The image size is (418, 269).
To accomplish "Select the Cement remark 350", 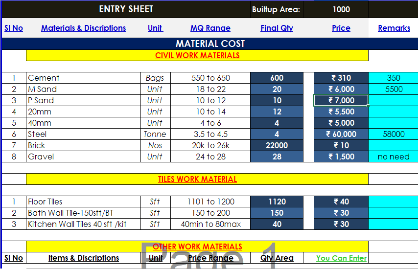I will pyautogui.click(x=394, y=78).
